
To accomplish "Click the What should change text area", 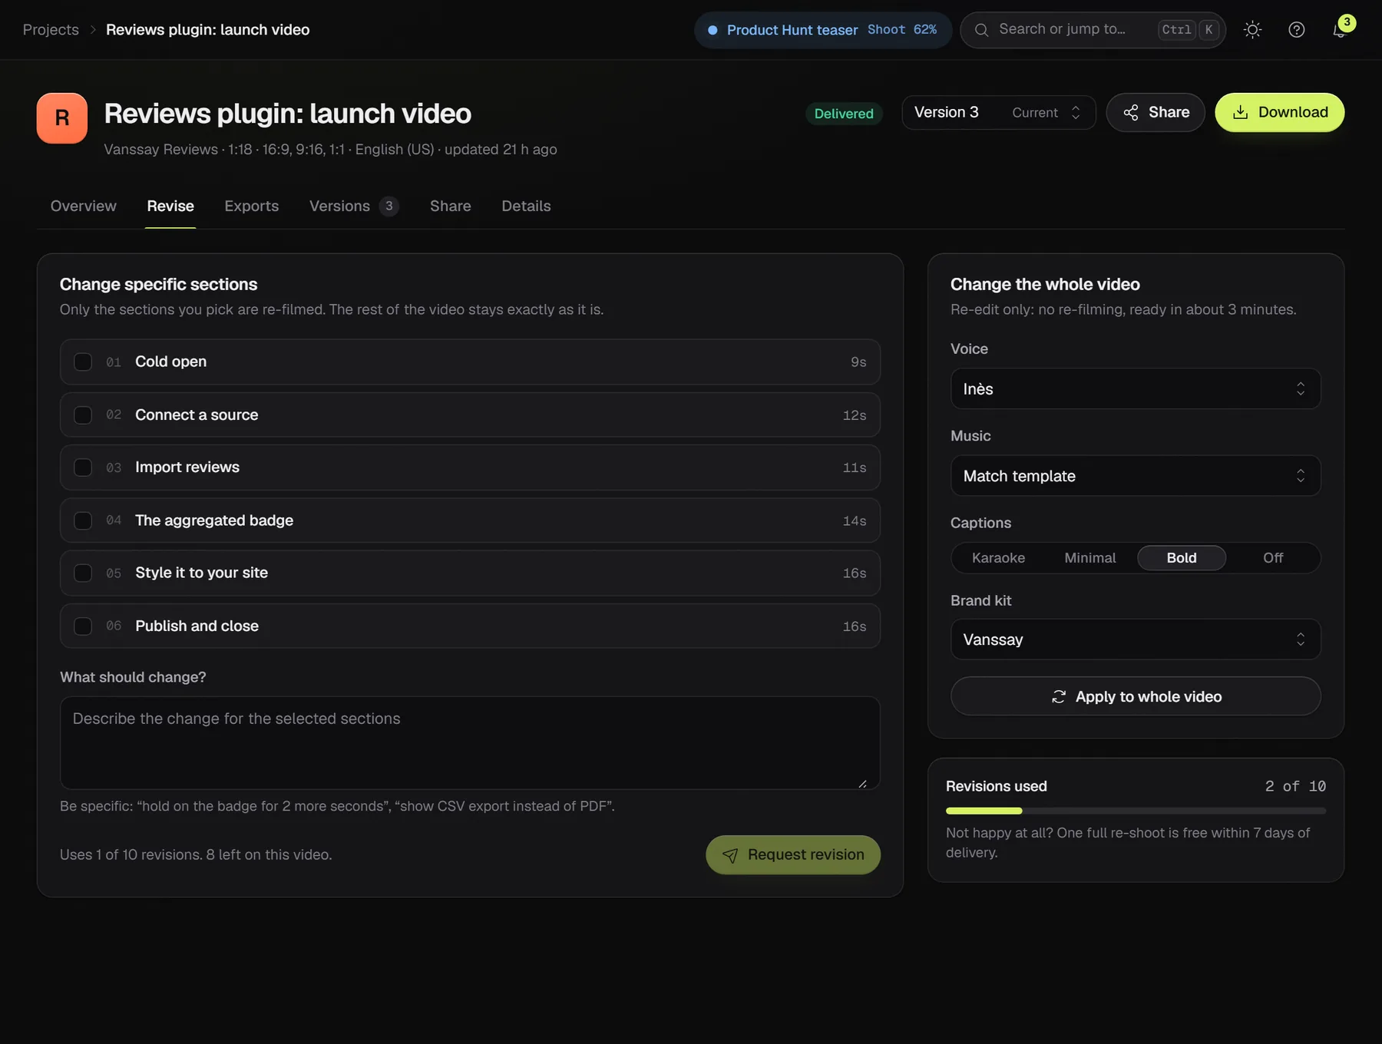I will 470,742.
